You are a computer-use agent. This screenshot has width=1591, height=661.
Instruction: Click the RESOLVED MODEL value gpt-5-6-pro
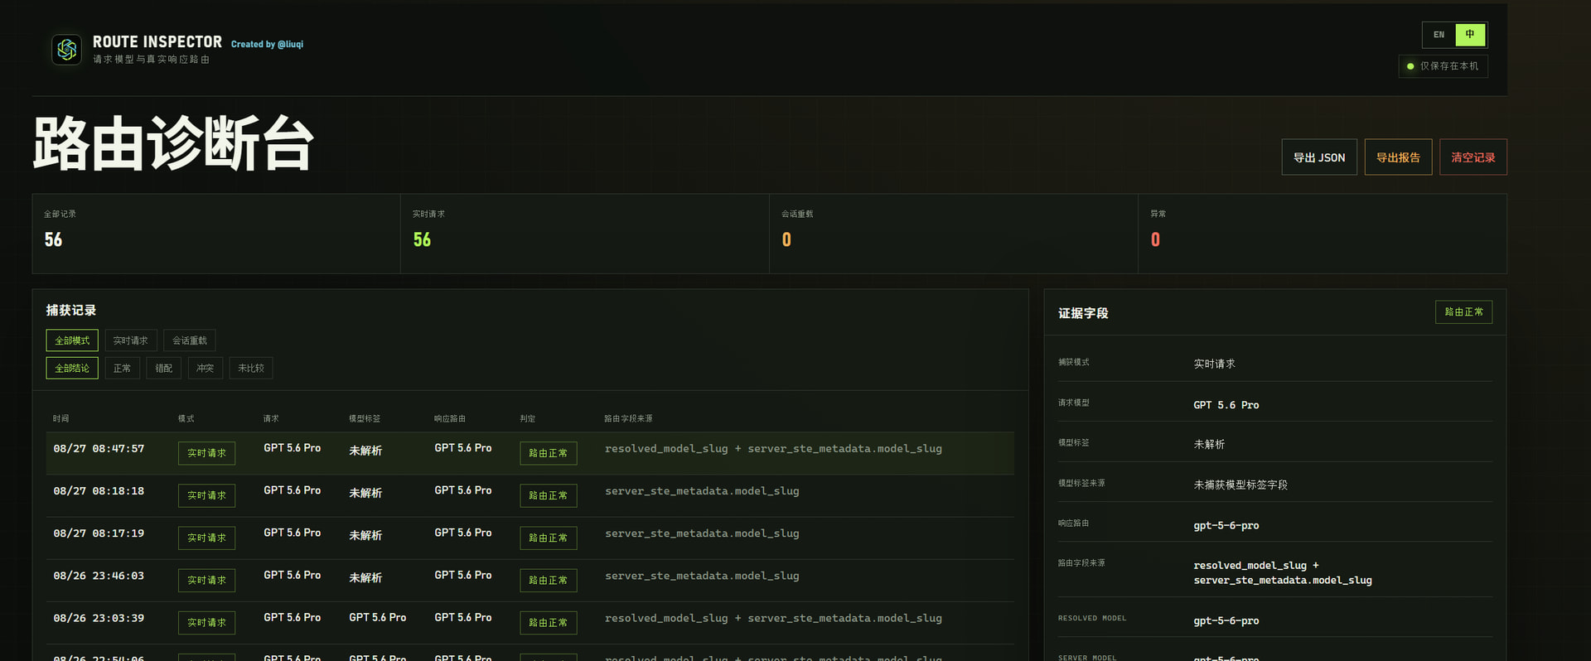pos(1226,621)
